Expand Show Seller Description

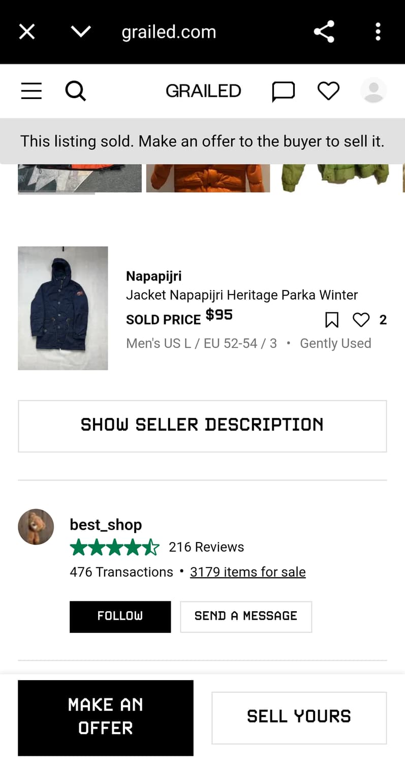[202, 426]
